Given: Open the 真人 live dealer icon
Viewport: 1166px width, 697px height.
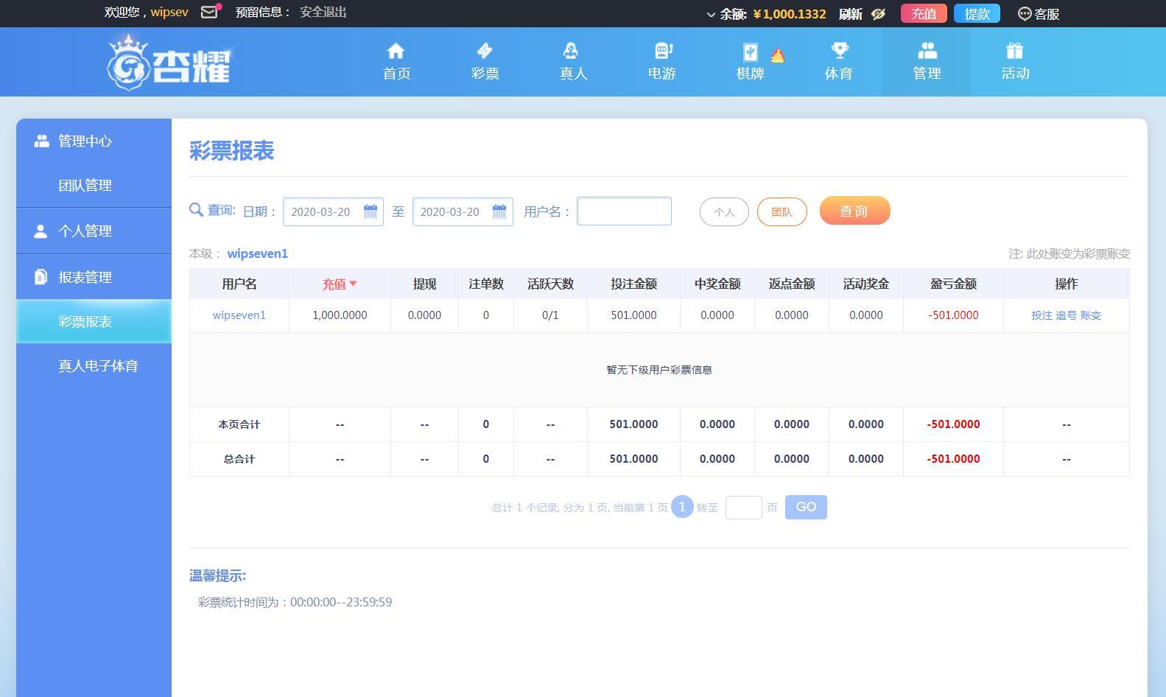Looking at the screenshot, I should click(572, 51).
